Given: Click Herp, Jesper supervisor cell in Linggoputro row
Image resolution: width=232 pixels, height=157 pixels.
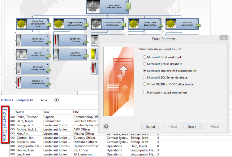Looking at the screenshot, I should coord(139,146).
